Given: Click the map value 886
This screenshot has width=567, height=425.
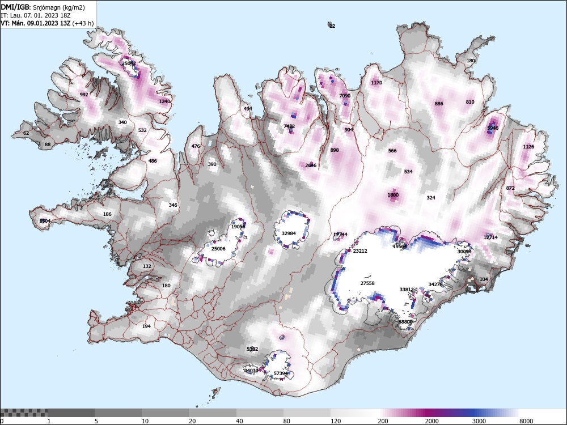Looking at the screenshot, I should pos(439,104).
